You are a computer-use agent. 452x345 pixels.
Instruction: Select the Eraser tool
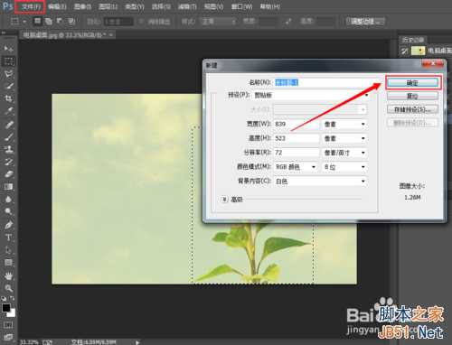click(8, 174)
